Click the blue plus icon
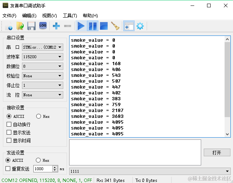Image resolution: width=233 pixels, height=183 pixels. [x=56, y=26]
